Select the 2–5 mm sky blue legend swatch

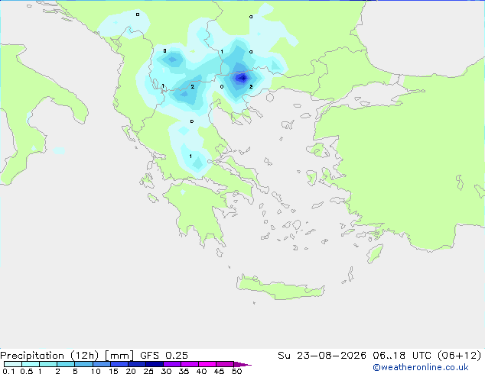(66, 364)
